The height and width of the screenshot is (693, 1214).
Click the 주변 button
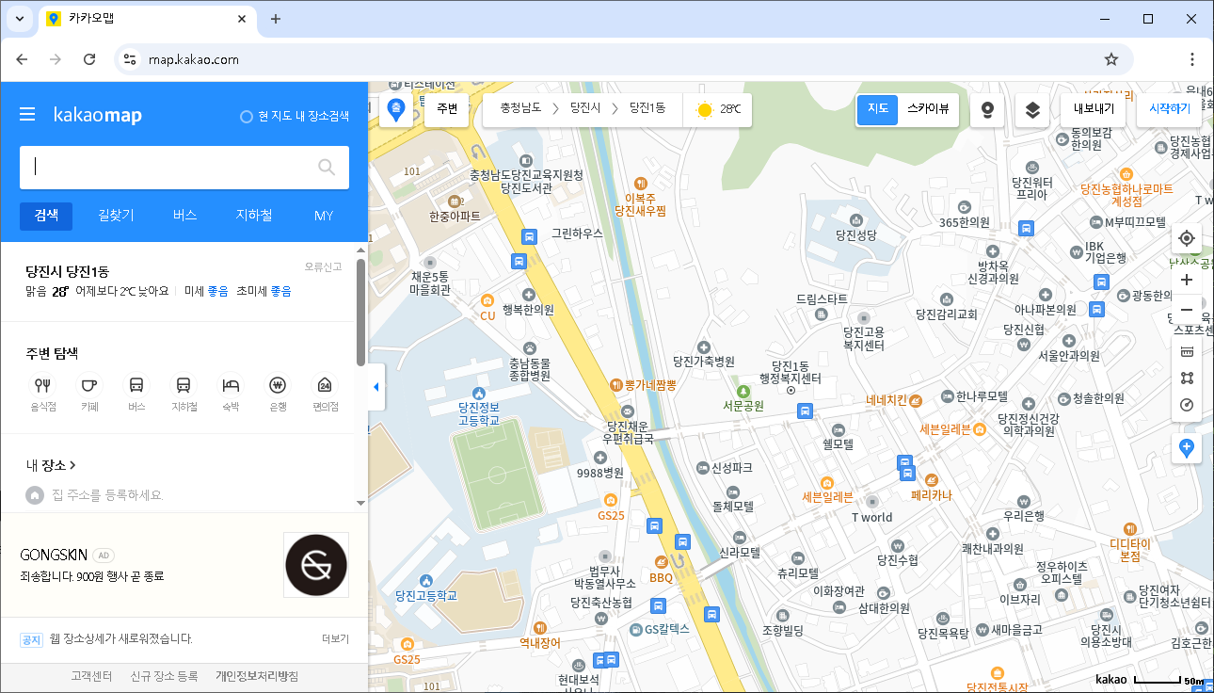point(447,109)
